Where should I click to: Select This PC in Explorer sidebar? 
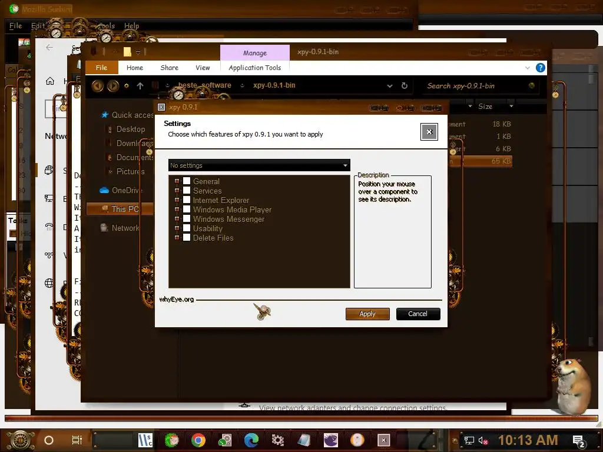[x=120, y=209]
